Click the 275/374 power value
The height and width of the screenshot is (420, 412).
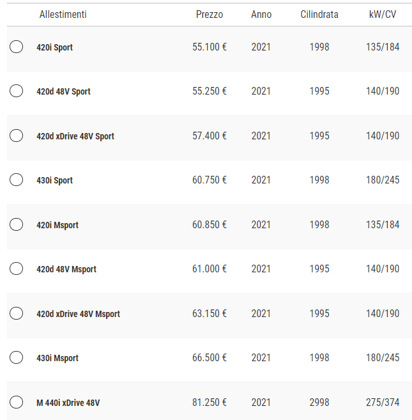coord(383,403)
